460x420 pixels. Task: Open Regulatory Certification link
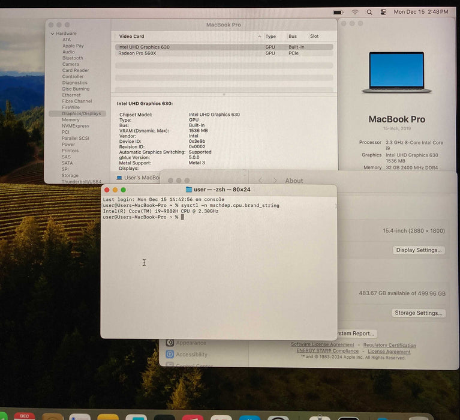coord(389,345)
